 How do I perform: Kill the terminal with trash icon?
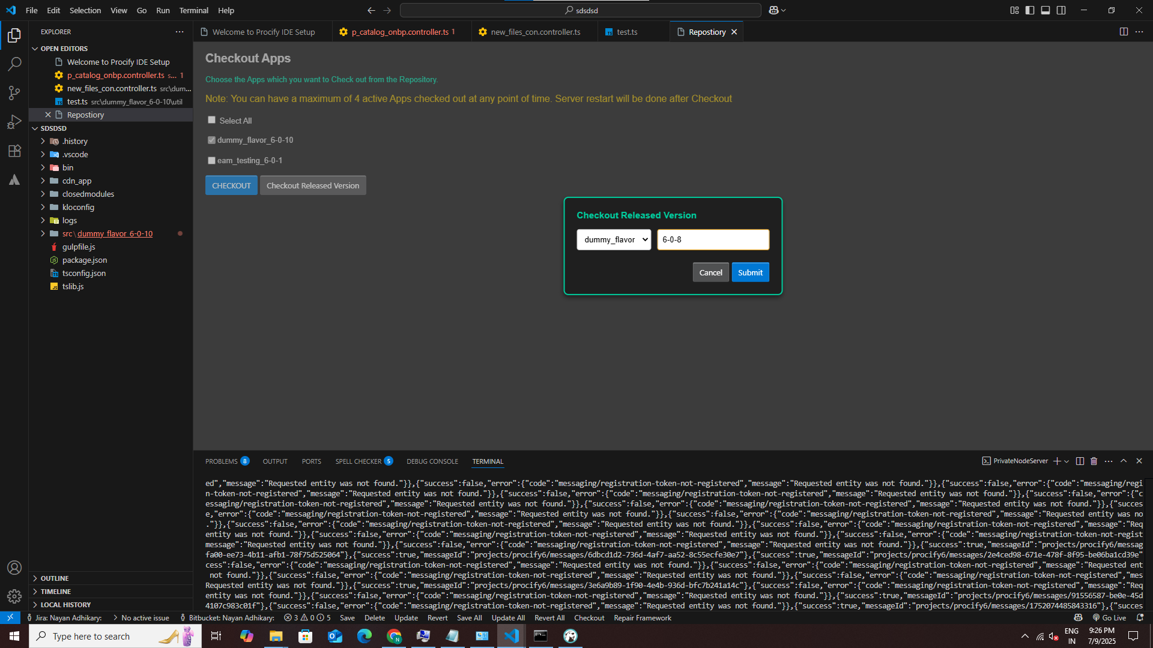[1094, 461]
